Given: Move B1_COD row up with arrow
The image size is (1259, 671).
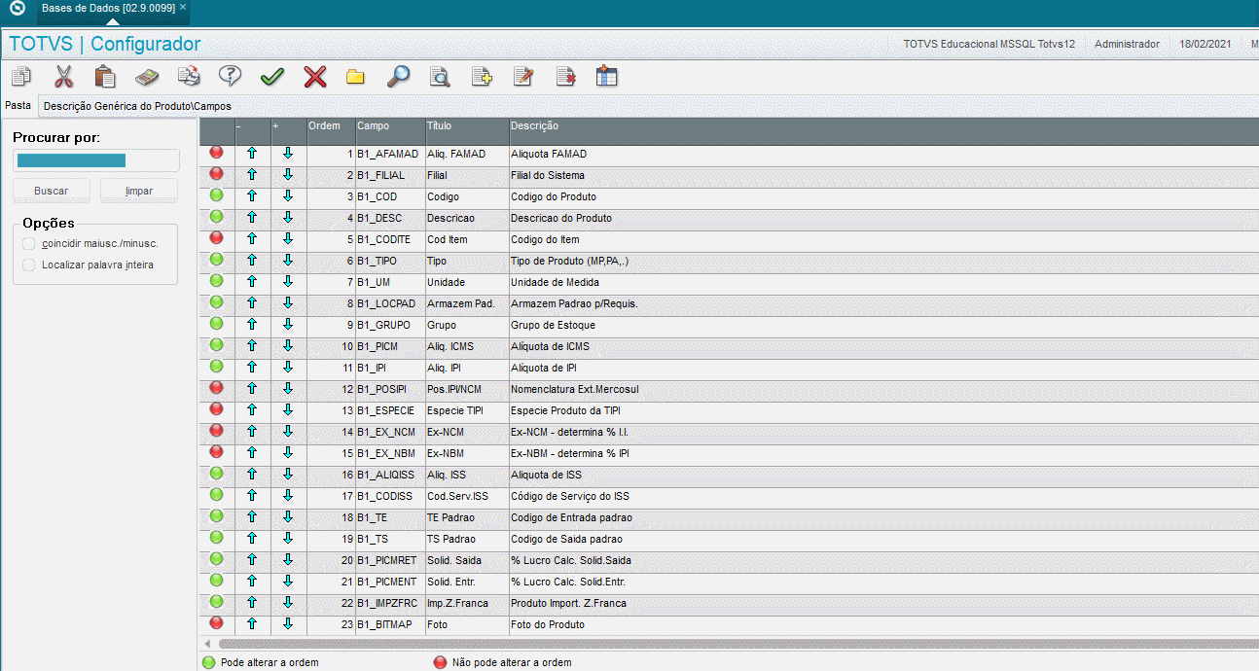Looking at the screenshot, I should 252,196.
